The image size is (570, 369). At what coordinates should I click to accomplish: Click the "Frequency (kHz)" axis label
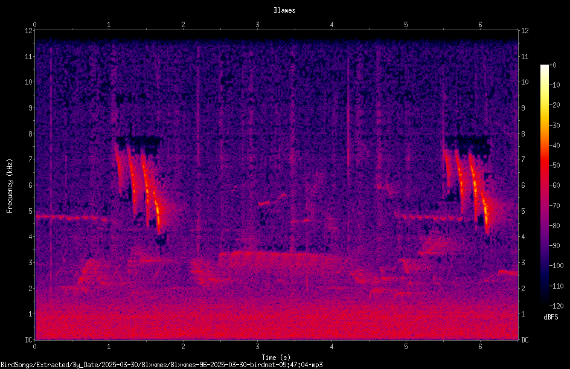[10, 186]
